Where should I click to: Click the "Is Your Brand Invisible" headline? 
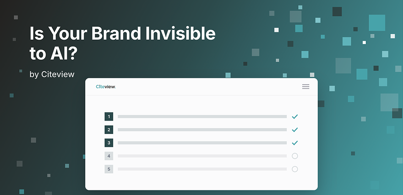122,33
